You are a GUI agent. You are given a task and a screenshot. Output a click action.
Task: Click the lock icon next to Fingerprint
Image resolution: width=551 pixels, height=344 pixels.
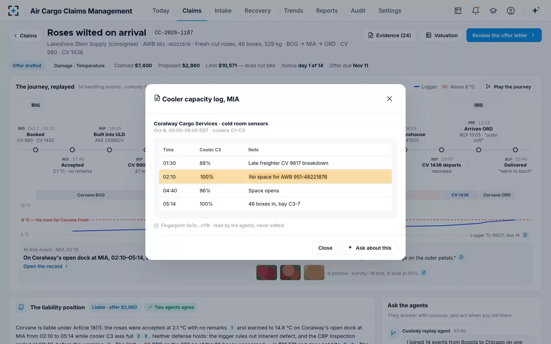tap(156, 226)
